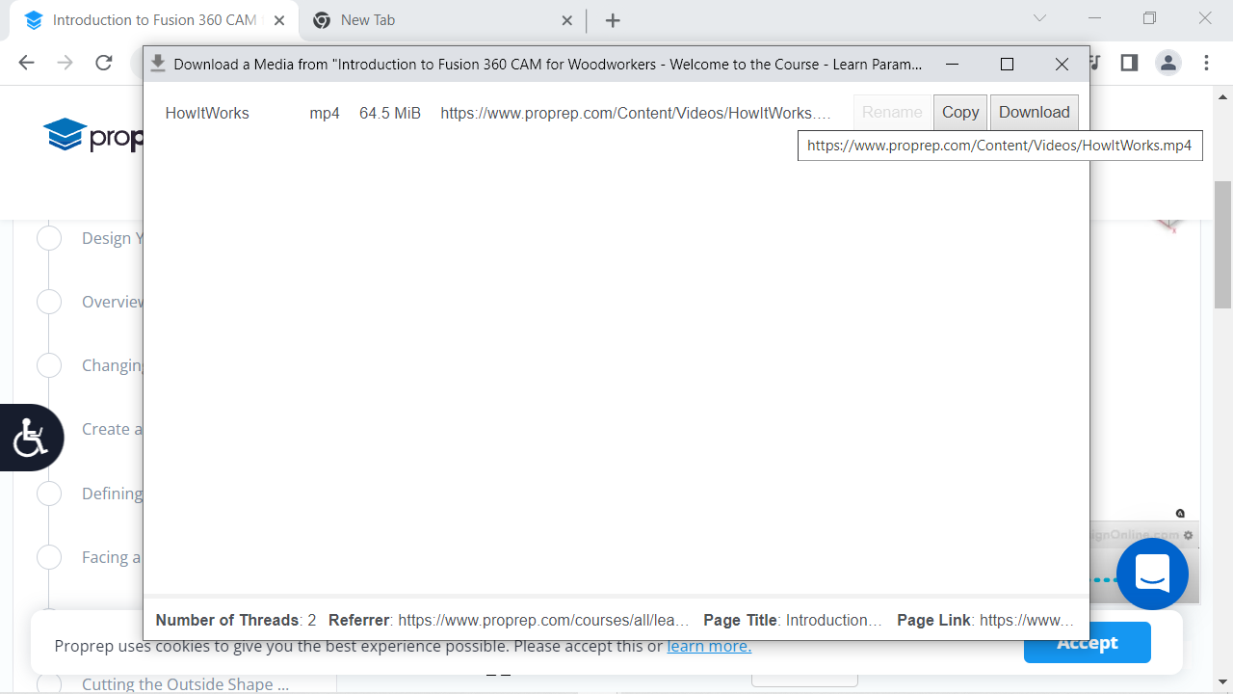Open the 'Create a' lesson in the sidebar
The image size is (1233, 694).
113,429
